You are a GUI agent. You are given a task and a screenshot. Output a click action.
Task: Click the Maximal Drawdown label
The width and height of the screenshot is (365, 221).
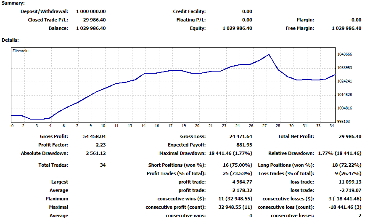click(182, 153)
